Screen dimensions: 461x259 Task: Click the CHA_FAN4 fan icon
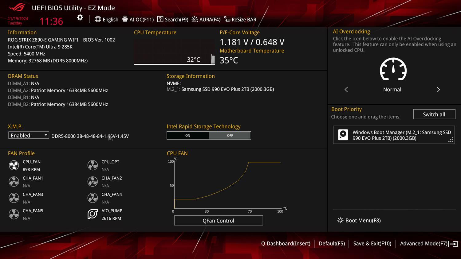click(93, 198)
